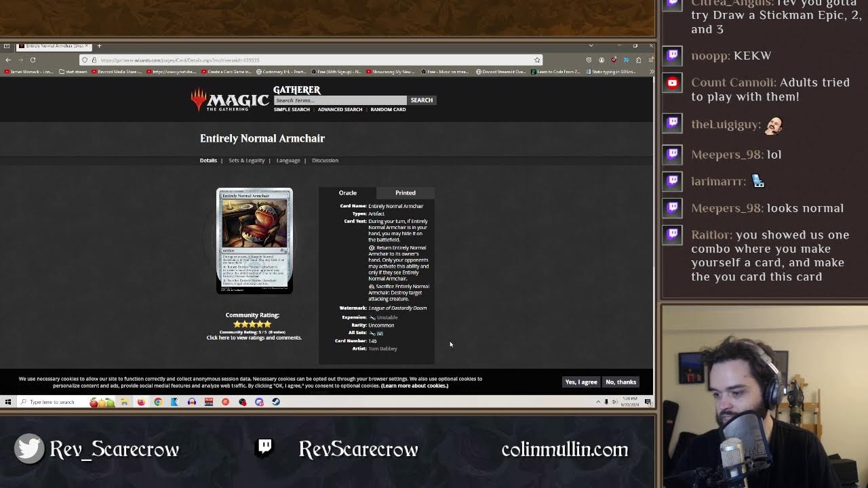Viewport: 868px width, 488px height.
Task: Show more bookmarks with the overflow chevron
Action: 651,71
